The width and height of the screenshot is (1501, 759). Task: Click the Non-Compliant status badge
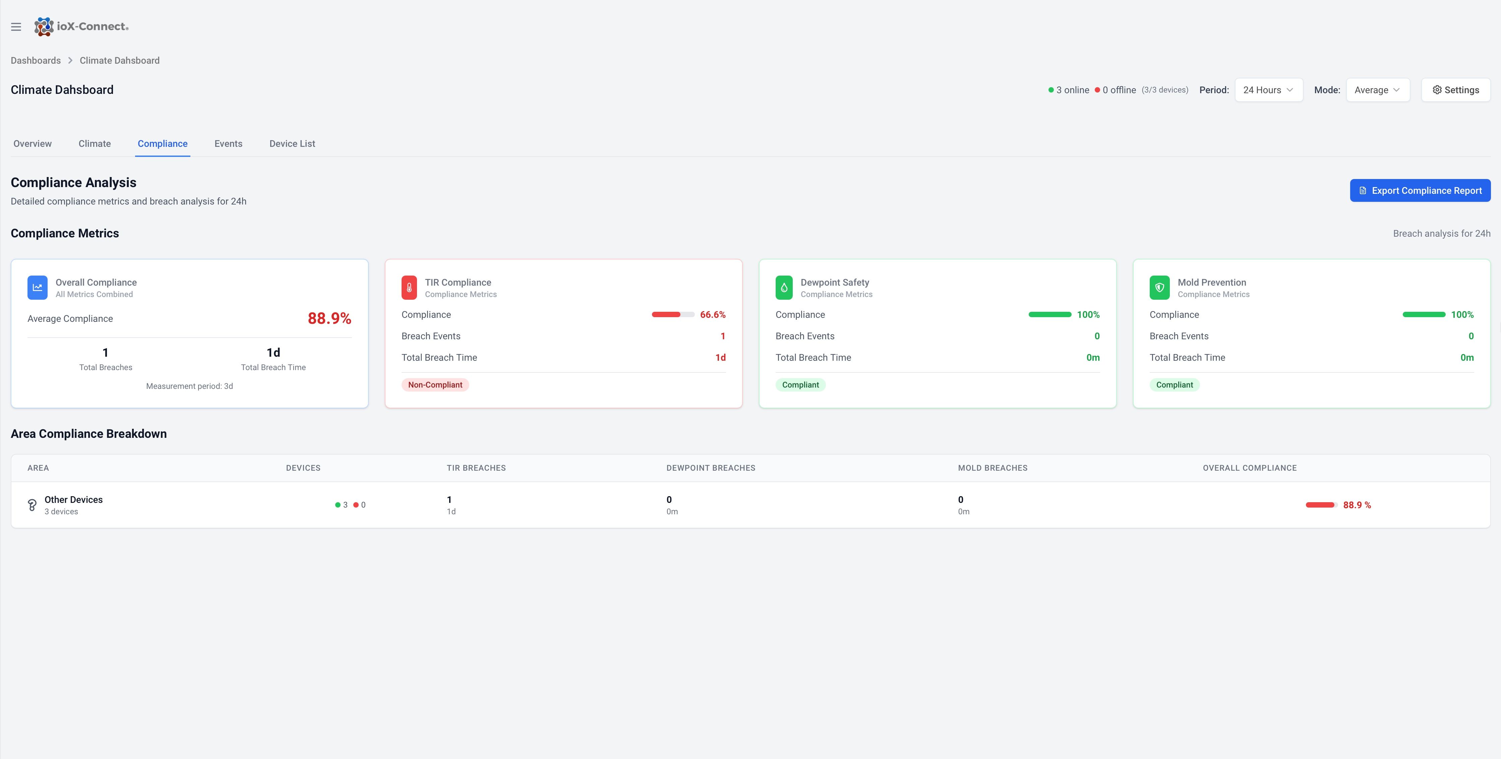click(435, 385)
